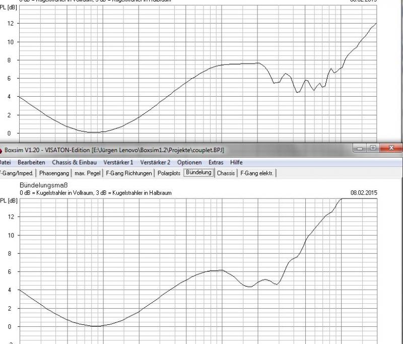Close the Boxsim window
403x344 pixels.
pyautogui.click(x=391, y=148)
